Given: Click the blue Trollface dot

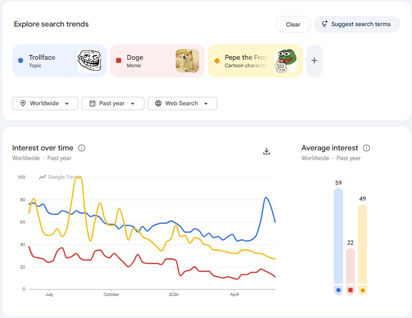Looking at the screenshot, I should point(20,61).
